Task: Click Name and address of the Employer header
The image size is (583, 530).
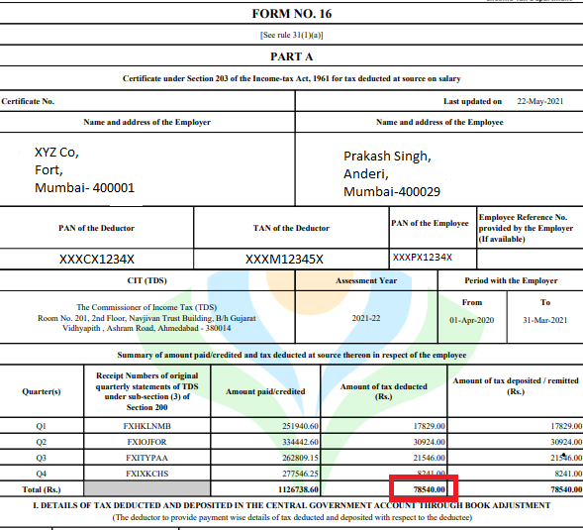Action: pos(146,122)
